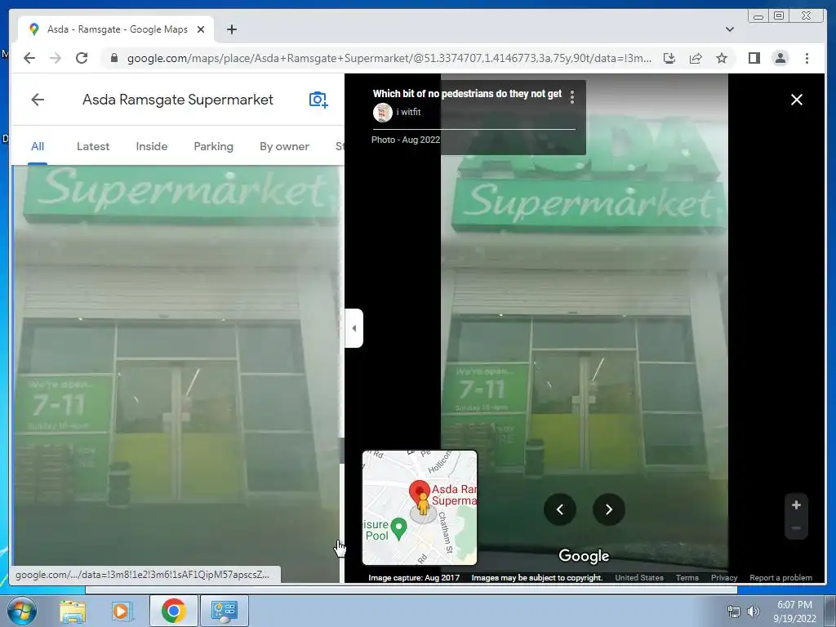Collapse the side panel arrow
Screen dimensions: 836x627
click(354, 328)
